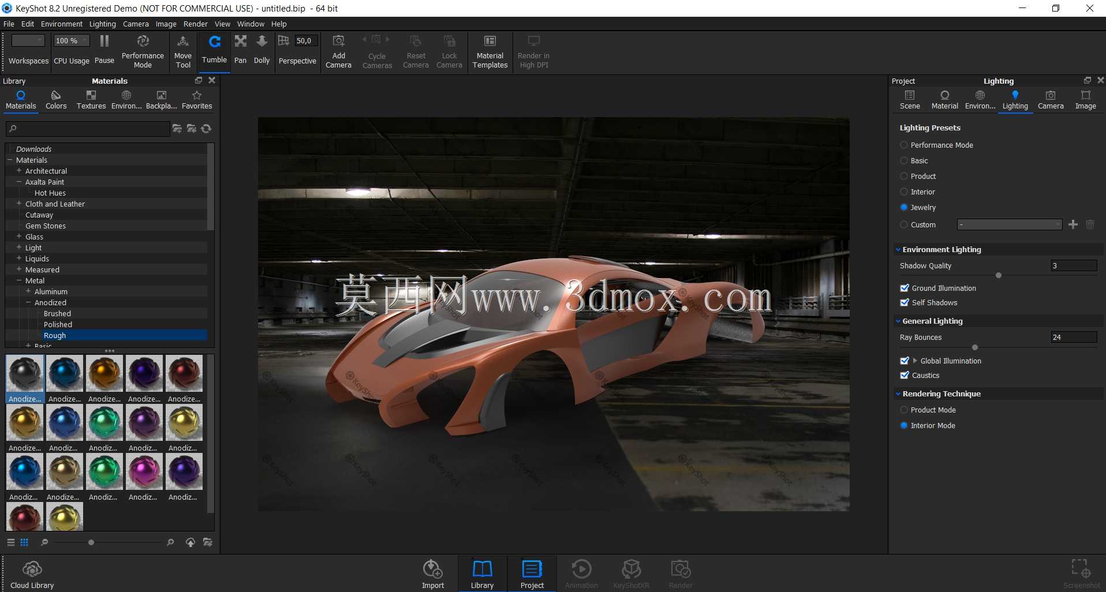This screenshot has width=1106, height=592.
Task: Open the Environment menu
Action: pos(62,24)
